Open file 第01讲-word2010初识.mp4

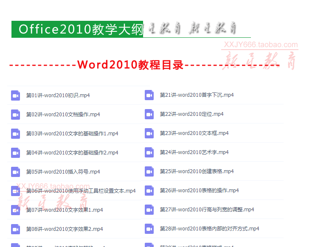tap(58, 95)
